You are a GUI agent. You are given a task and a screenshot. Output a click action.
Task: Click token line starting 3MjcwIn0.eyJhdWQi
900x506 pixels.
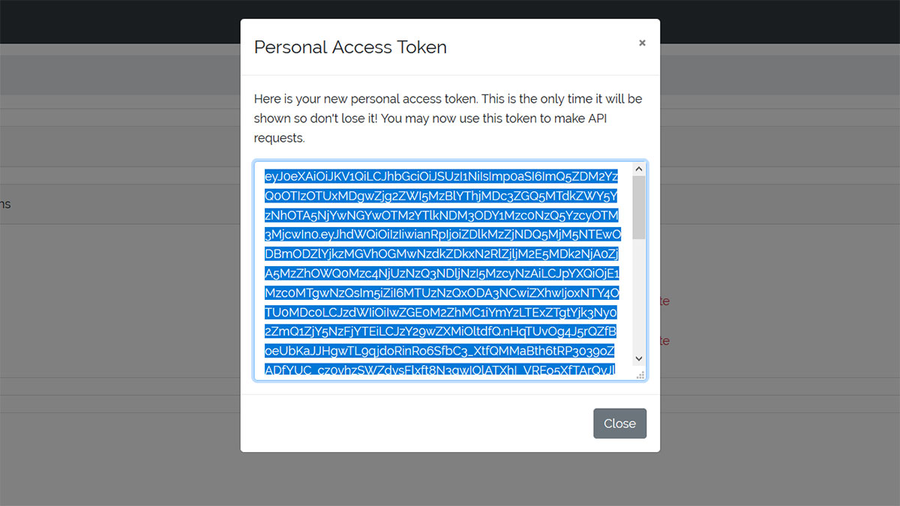pyautogui.click(x=442, y=235)
